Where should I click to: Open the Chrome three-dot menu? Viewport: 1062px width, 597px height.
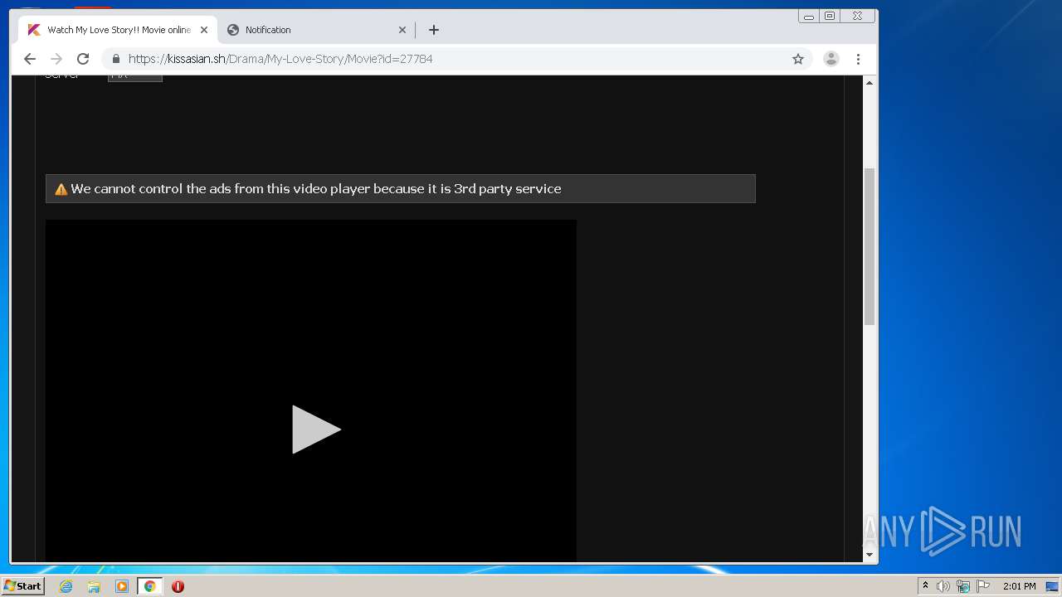point(858,59)
